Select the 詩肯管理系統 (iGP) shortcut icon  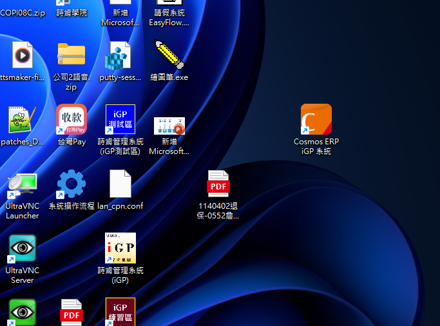point(120,248)
